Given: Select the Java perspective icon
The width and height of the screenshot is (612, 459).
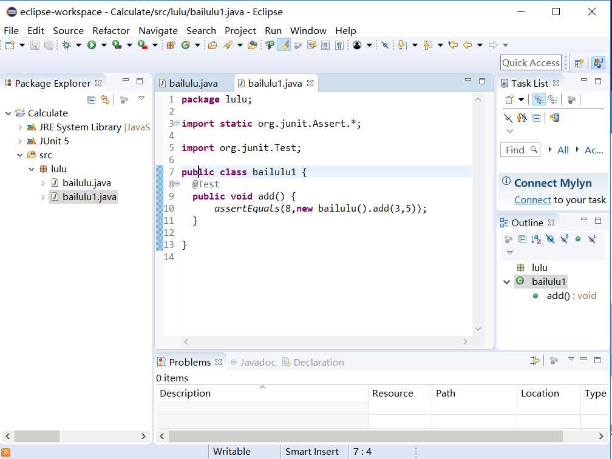Looking at the screenshot, I should click(598, 62).
